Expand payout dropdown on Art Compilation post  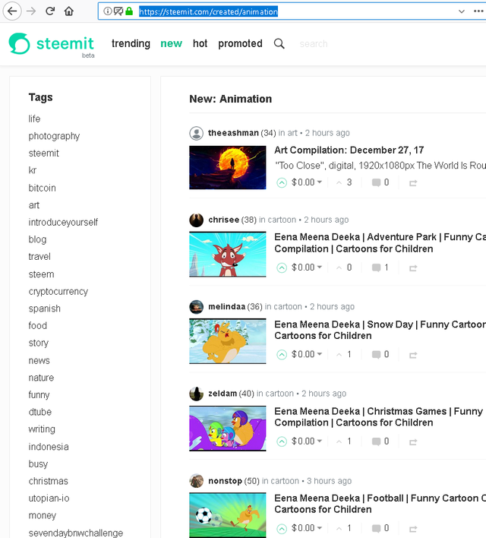[x=319, y=182]
